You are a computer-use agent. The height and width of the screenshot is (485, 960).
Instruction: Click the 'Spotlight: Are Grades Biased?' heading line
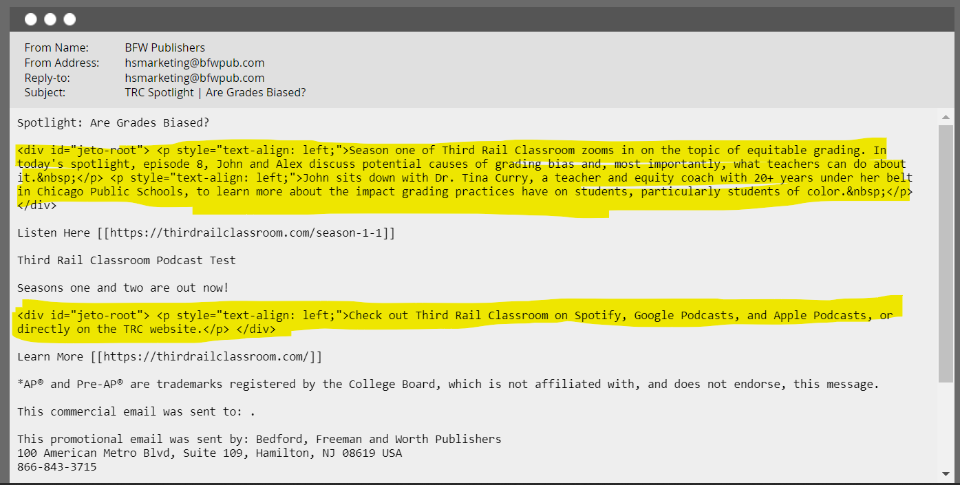tap(113, 123)
